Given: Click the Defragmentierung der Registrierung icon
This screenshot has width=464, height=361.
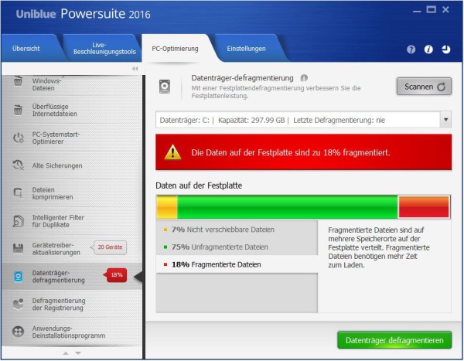Looking at the screenshot, I should [x=18, y=304].
